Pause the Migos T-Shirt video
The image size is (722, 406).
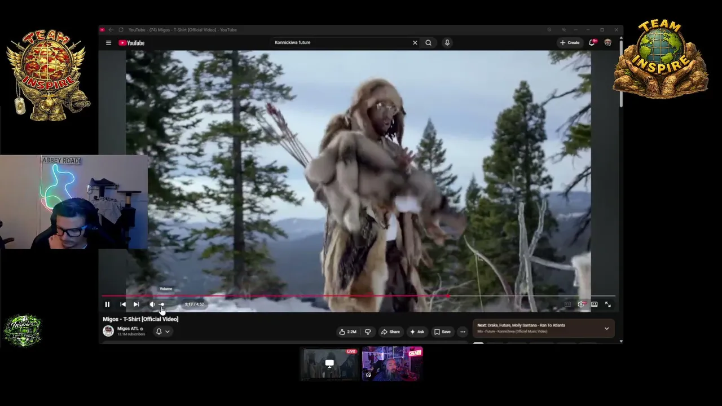pyautogui.click(x=107, y=304)
